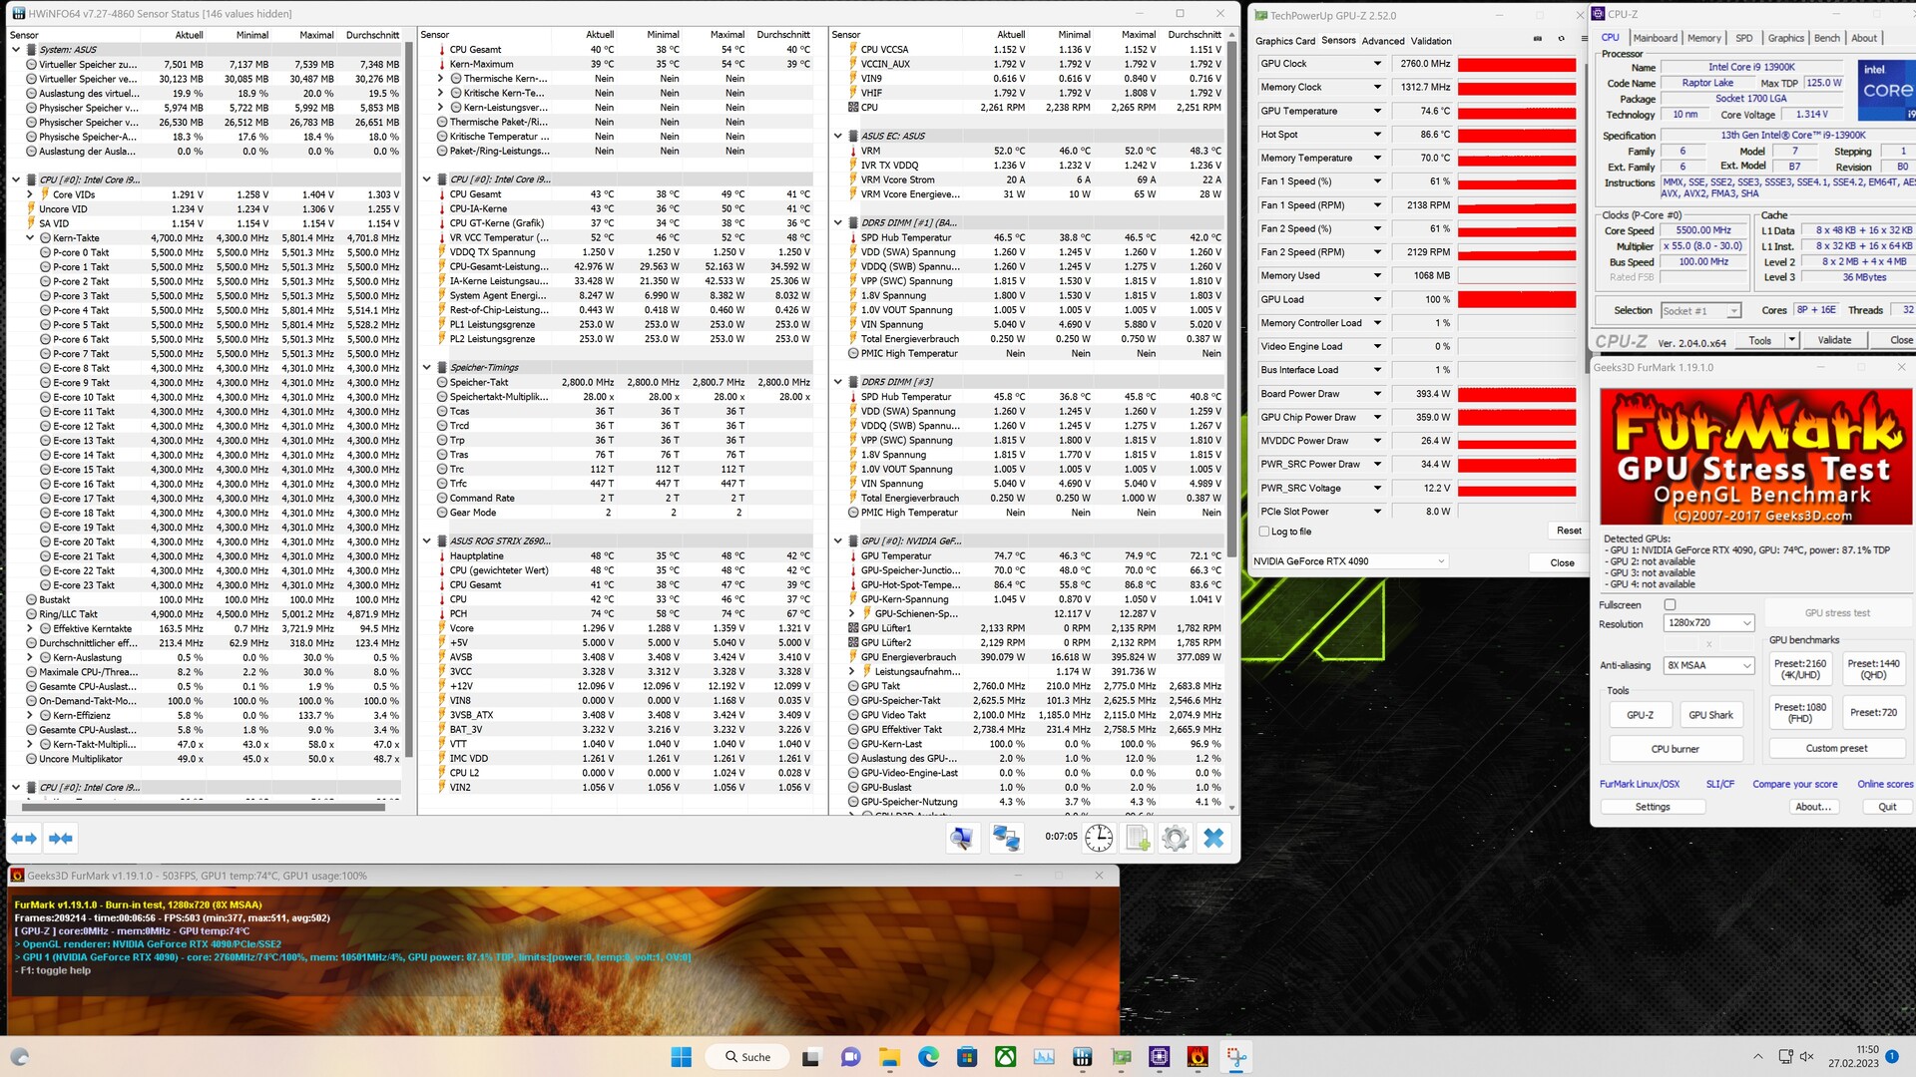Open Hot Spot sensor dropdown
This screenshot has width=1916, height=1077.
pos(1377,135)
